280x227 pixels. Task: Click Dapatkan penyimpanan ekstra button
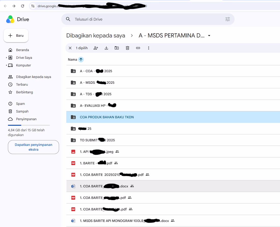[x=33, y=147]
